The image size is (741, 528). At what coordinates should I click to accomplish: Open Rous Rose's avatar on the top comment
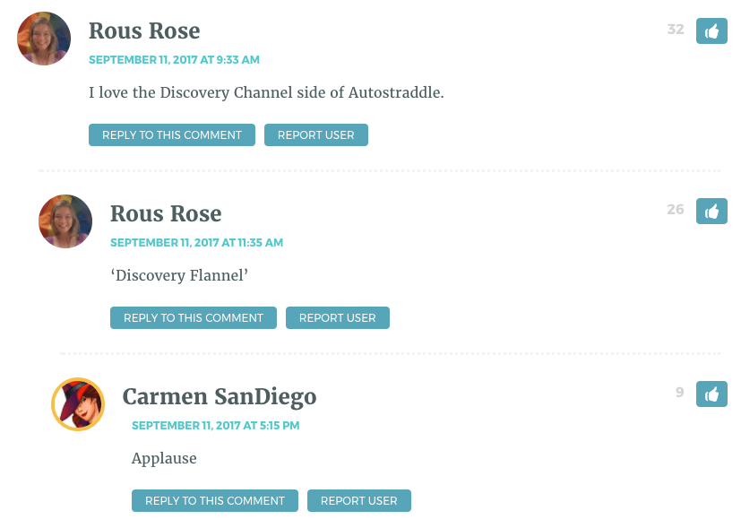[x=44, y=39]
